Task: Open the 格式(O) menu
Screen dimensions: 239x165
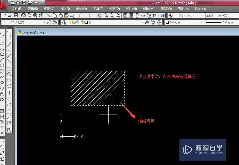Action: pos(81,9)
